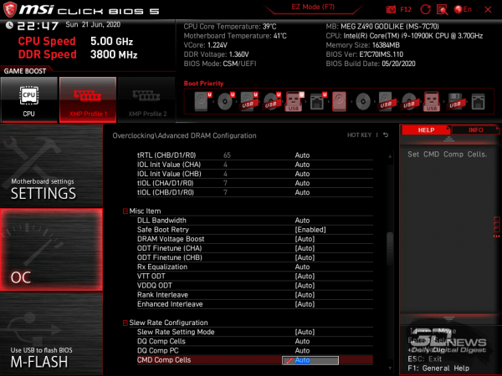Click the back arrow next to HOT KEY
The height and width of the screenshot is (376, 502).
coord(387,135)
